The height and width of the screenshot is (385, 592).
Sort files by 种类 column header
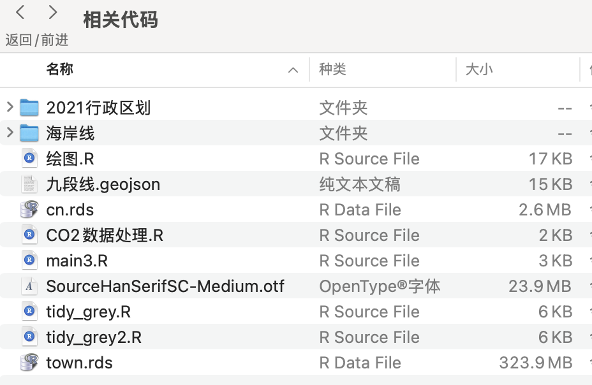click(x=332, y=69)
